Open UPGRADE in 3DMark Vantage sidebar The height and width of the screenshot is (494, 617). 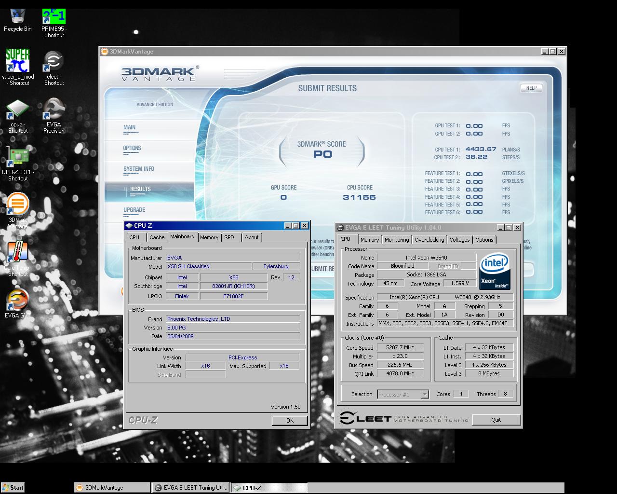tap(134, 210)
